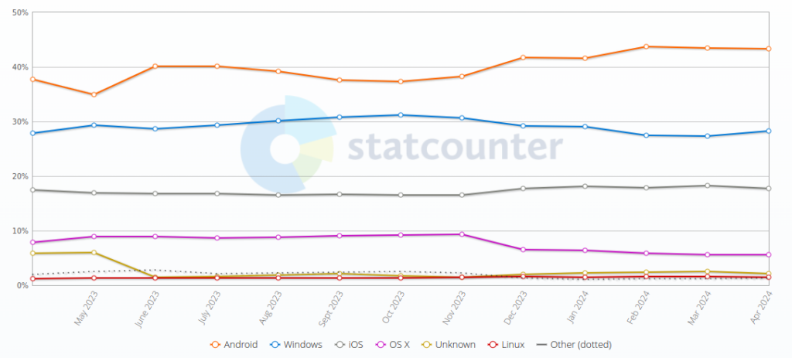Toggle the Android series via legend label
Viewport: 792px width, 358px height.
pyautogui.click(x=240, y=344)
